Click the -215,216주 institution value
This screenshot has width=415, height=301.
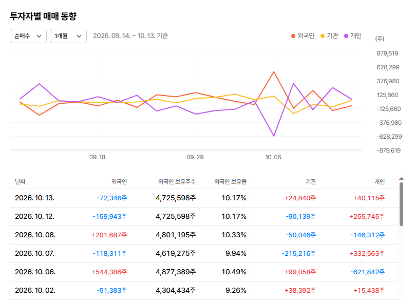point(299,254)
